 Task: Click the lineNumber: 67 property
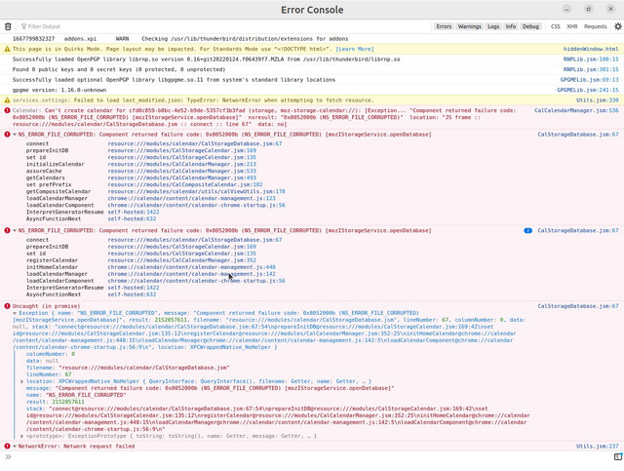[x=49, y=374]
